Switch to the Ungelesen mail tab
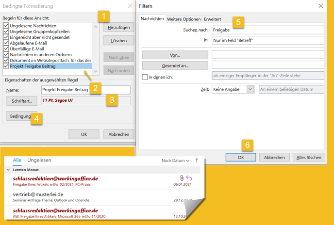This screenshot has width=334, height=225. (x=39, y=160)
